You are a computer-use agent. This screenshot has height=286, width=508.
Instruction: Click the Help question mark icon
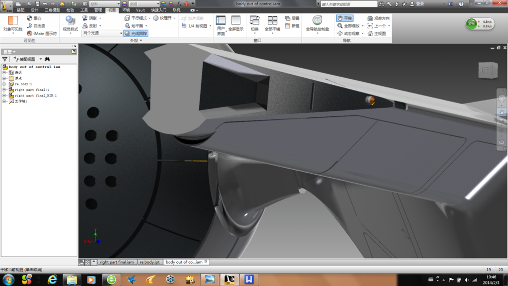tap(461, 4)
